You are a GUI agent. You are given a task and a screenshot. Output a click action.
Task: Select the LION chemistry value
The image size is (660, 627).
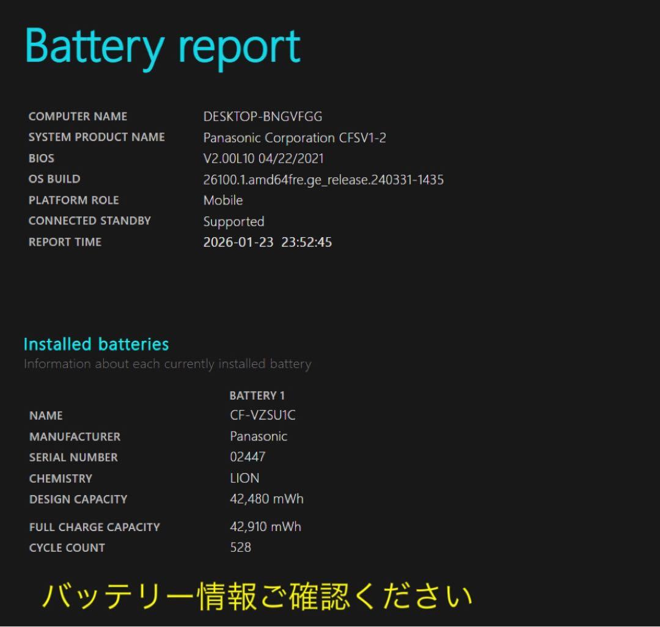pyautogui.click(x=244, y=478)
